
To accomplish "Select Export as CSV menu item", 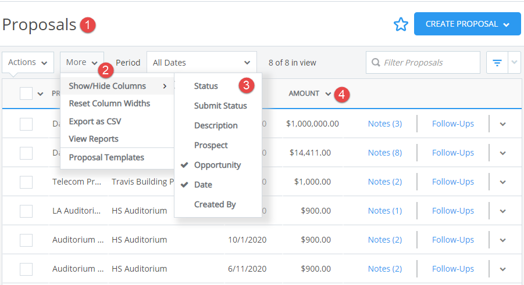I will pos(95,121).
